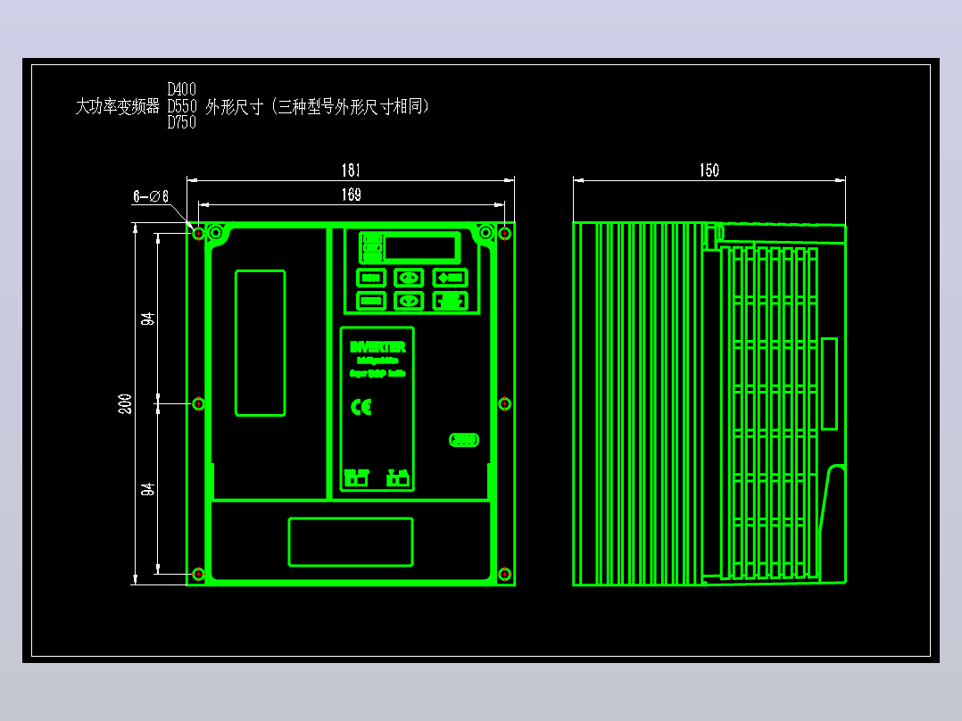
Task: Click the top-left mounting hole marker
Action: click(199, 234)
